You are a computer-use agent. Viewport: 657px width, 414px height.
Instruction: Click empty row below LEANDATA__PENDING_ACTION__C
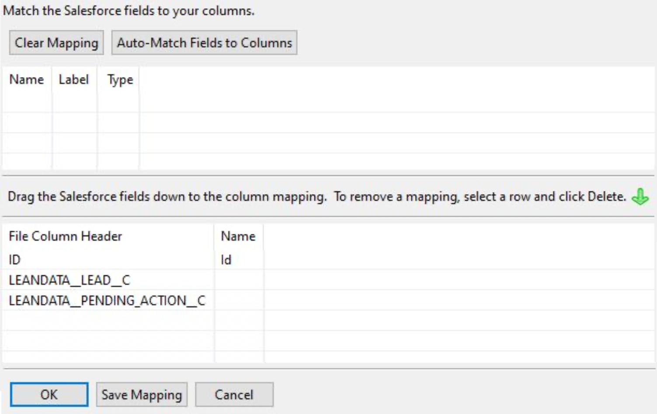328,320
